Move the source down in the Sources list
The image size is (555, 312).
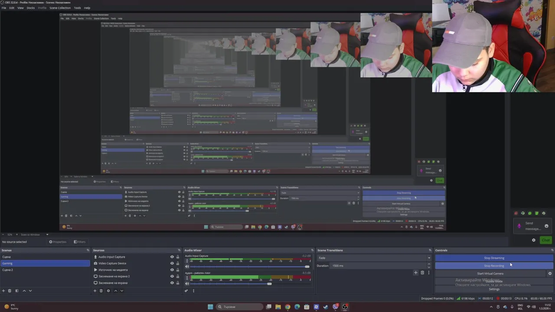point(121,291)
